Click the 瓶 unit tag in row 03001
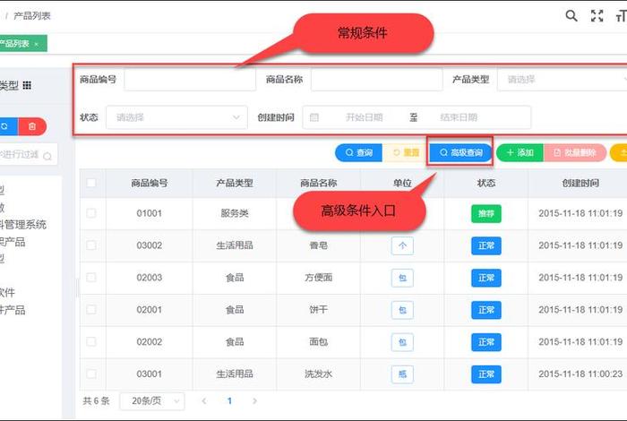This screenshot has height=421, width=627. click(x=402, y=374)
